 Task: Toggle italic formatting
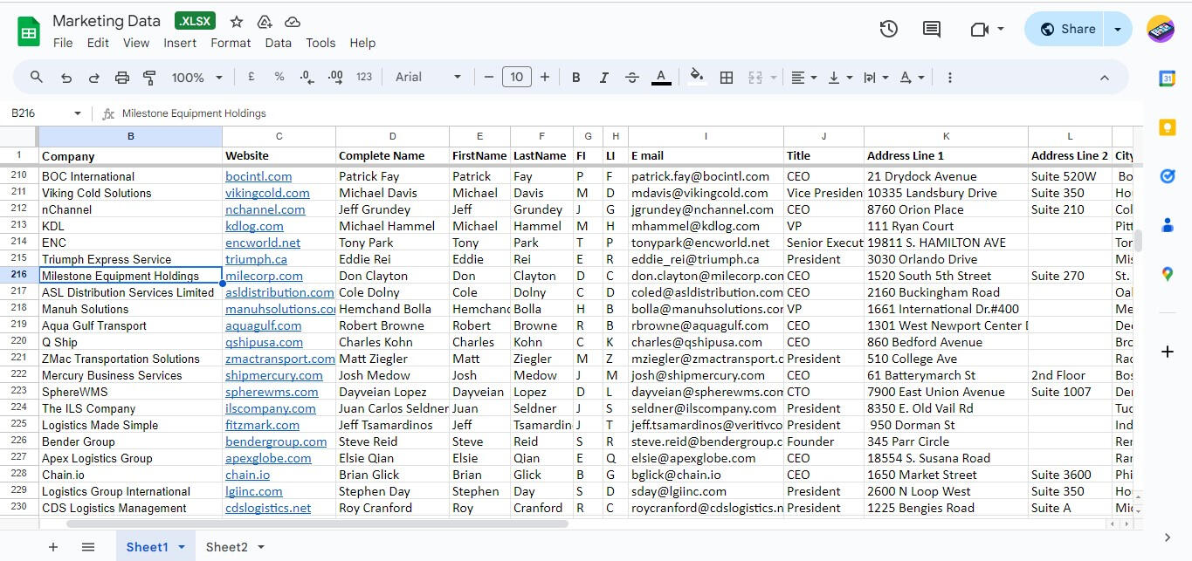(x=603, y=77)
